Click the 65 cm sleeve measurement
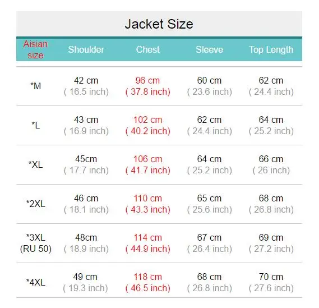319x308 pixels. 209,198
